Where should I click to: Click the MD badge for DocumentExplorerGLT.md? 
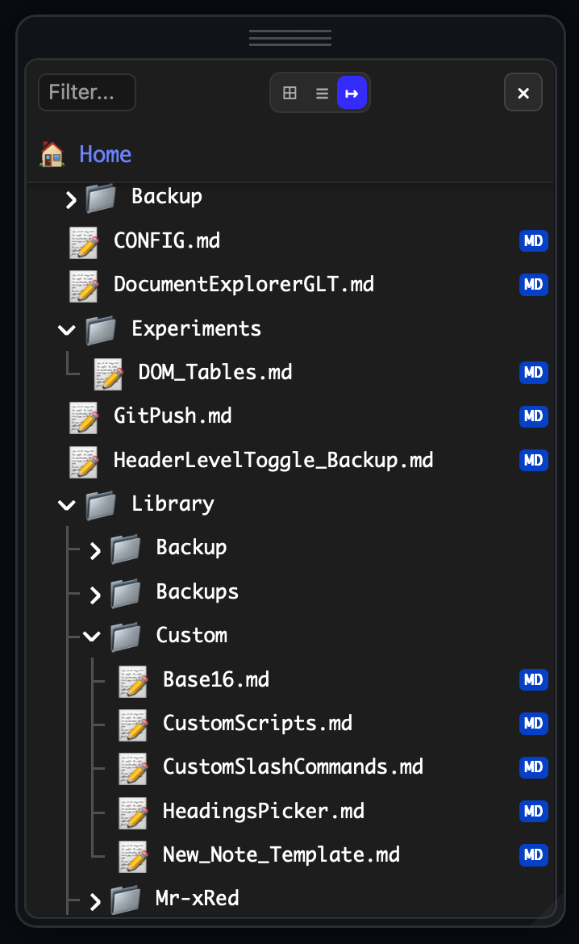tap(533, 285)
